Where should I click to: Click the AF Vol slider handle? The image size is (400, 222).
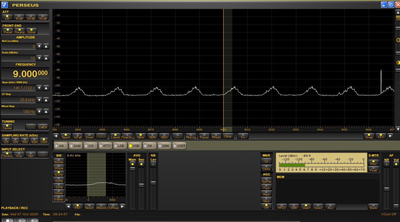(396, 206)
